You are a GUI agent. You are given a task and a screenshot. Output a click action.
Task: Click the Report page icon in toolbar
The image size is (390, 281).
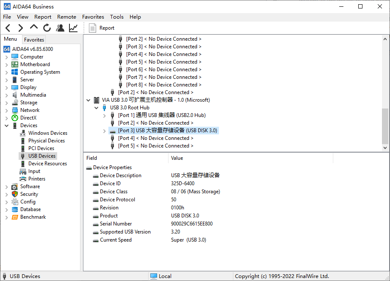pos(93,28)
